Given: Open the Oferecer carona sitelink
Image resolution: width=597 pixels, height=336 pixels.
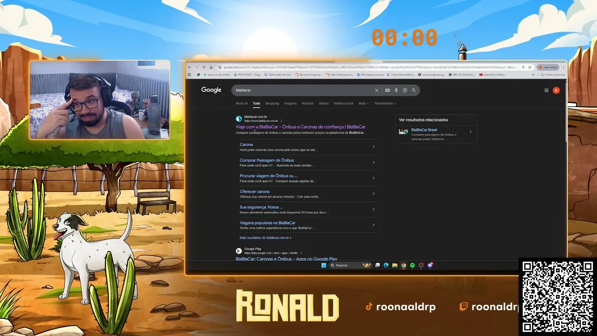Looking at the screenshot, I should point(254,191).
